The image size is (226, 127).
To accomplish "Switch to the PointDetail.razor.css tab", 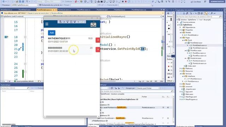I will (x=139, y=10).
